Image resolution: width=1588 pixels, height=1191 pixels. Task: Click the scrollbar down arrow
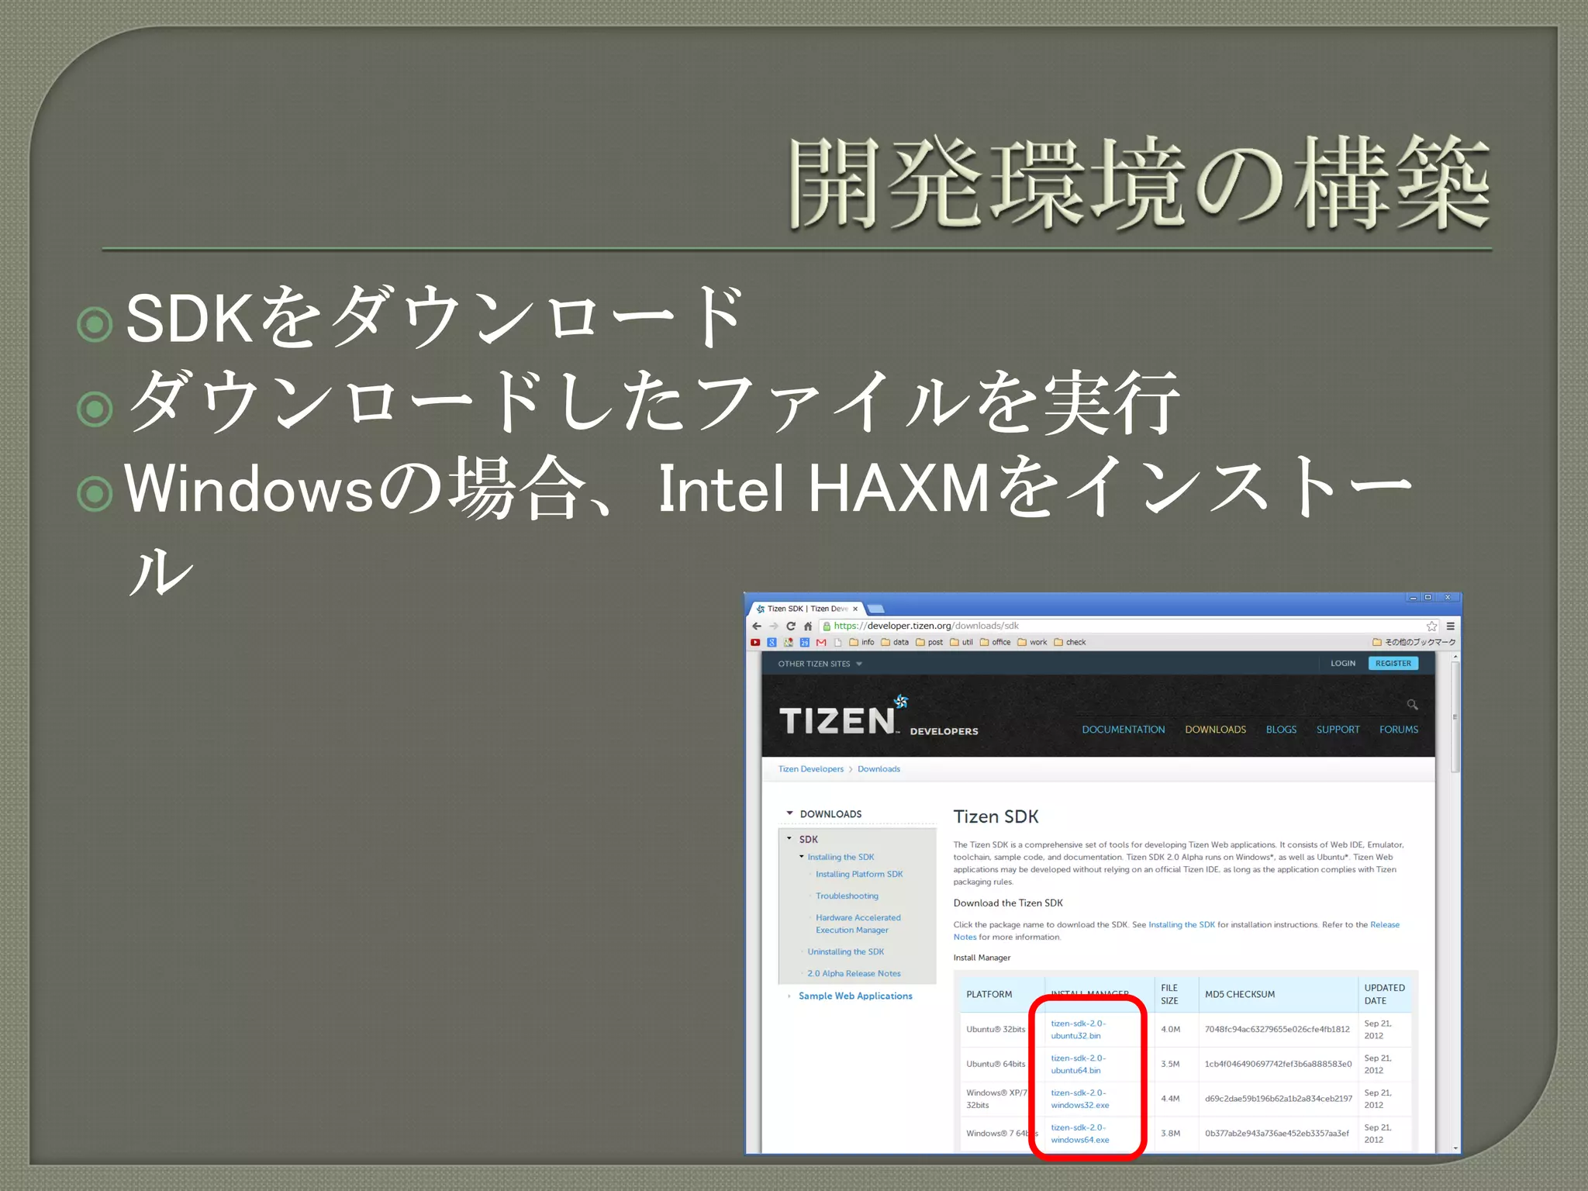click(1455, 1148)
